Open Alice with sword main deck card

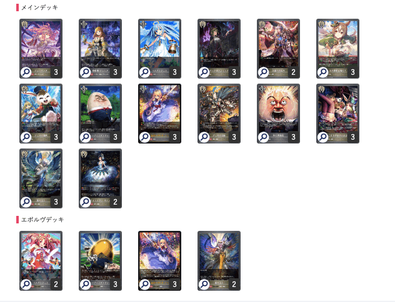160,114
